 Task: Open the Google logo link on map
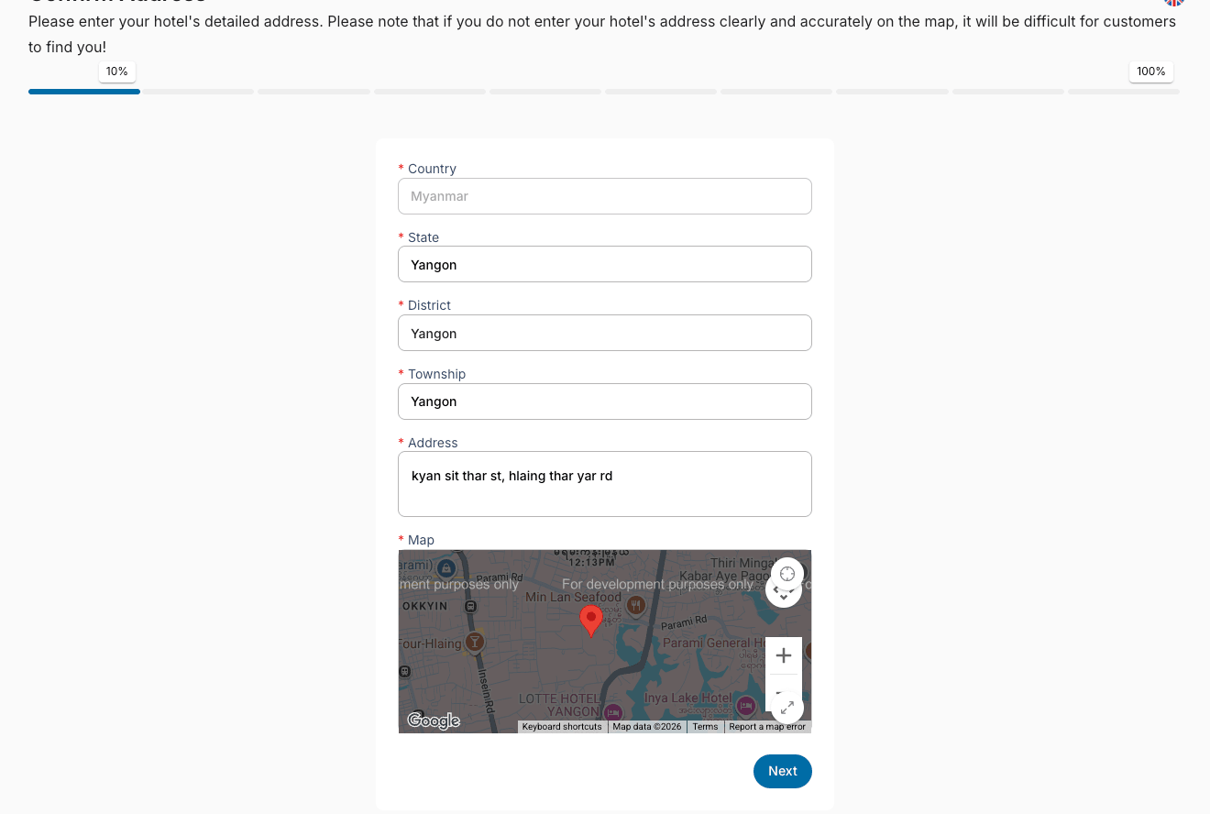tap(434, 720)
